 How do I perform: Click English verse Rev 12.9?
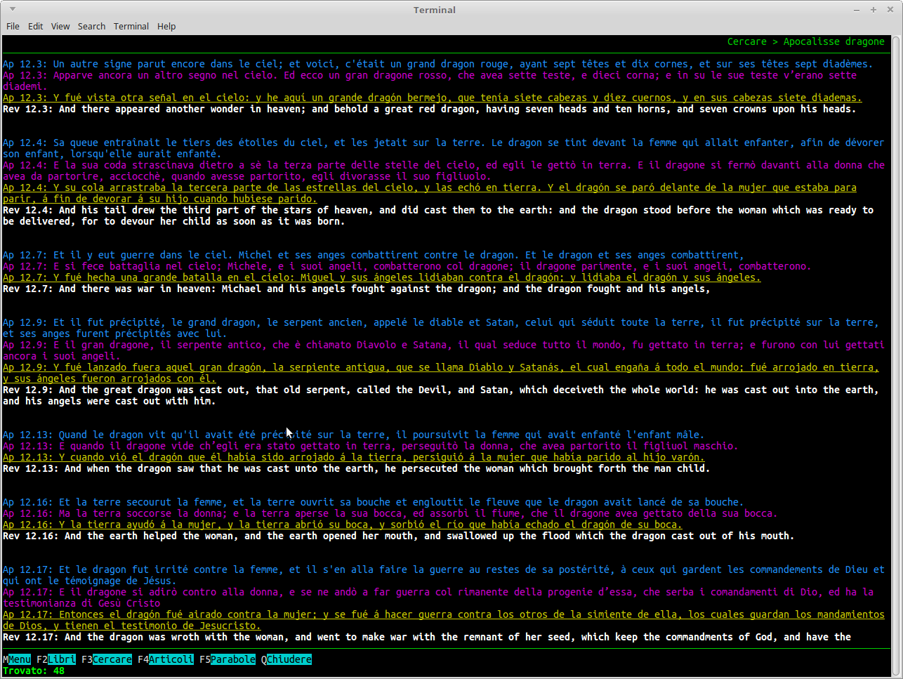(441, 395)
